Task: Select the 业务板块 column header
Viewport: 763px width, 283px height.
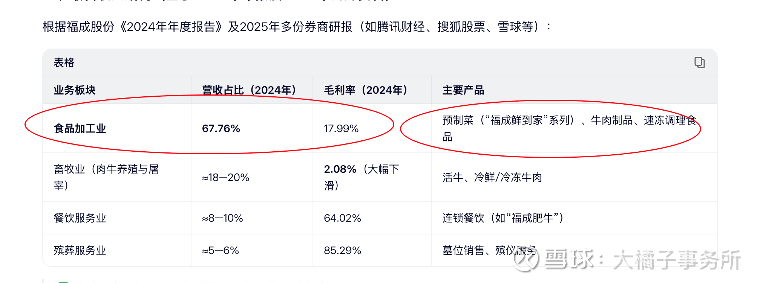Action: click(75, 90)
